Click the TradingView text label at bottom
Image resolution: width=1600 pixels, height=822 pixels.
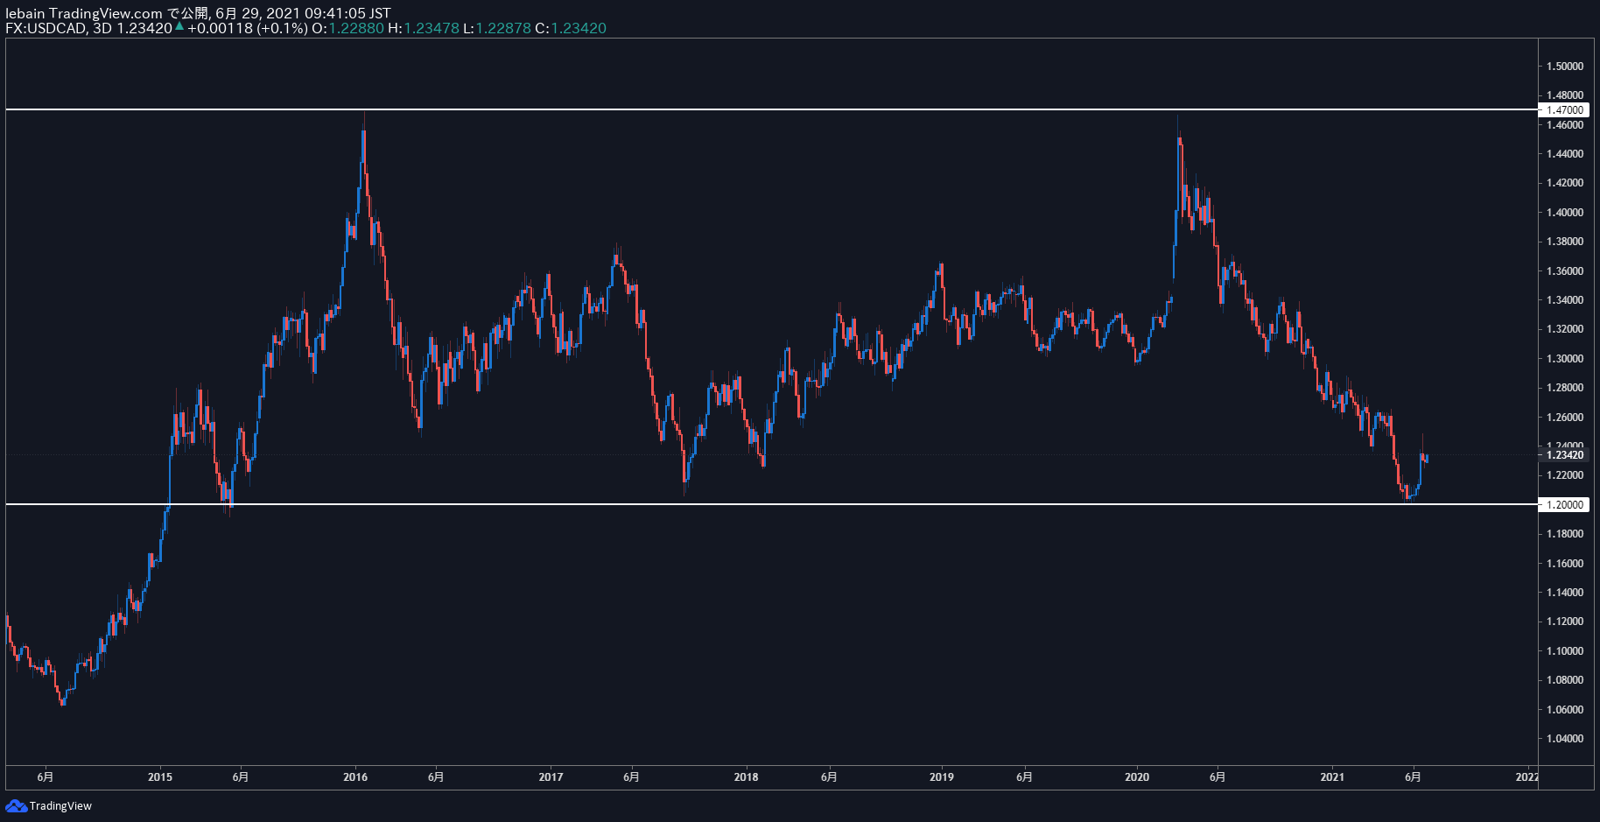click(x=60, y=806)
